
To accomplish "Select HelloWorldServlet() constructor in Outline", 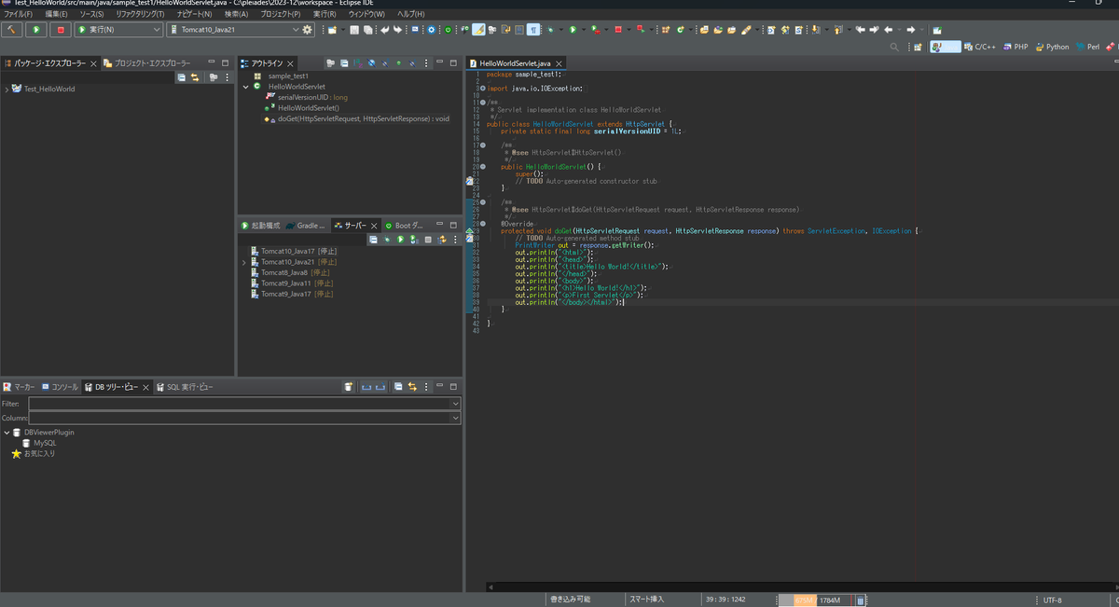I will tap(301, 108).
